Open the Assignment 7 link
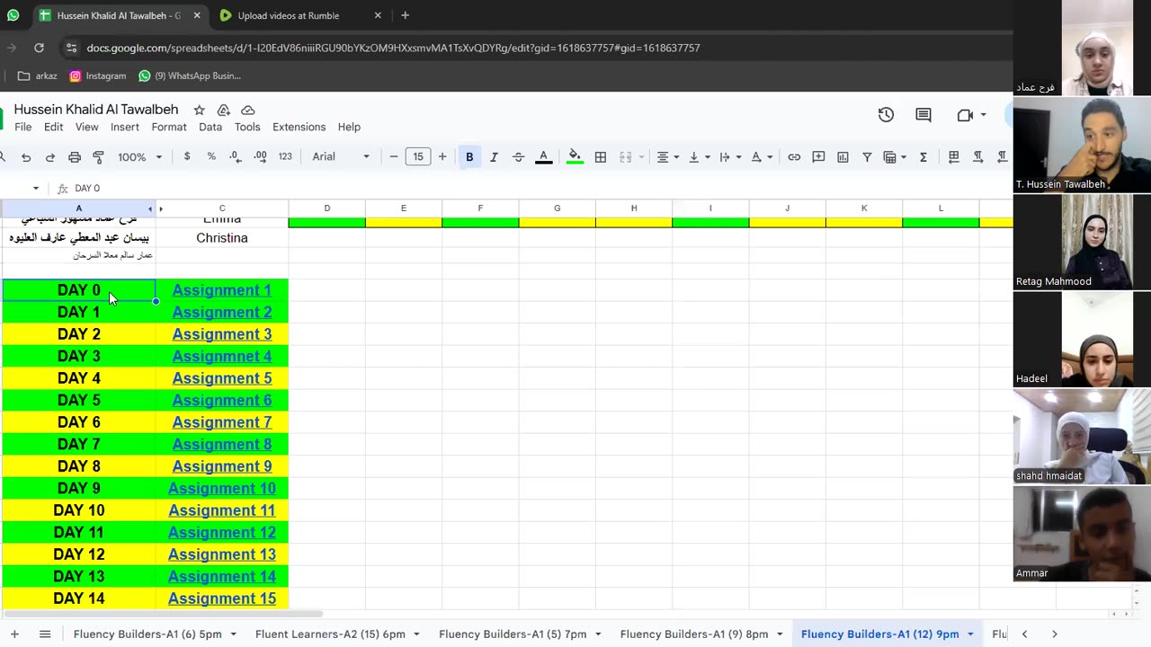This screenshot has height=647, width=1151. pyautogui.click(x=222, y=422)
